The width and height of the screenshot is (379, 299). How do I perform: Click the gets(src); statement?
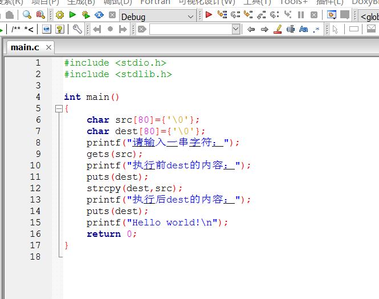point(115,154)
